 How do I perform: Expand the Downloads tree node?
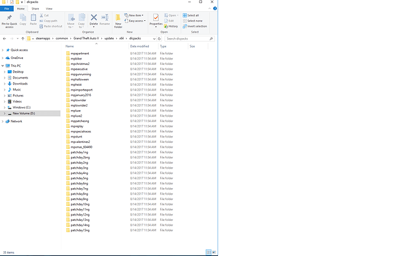tap(4, 84)
